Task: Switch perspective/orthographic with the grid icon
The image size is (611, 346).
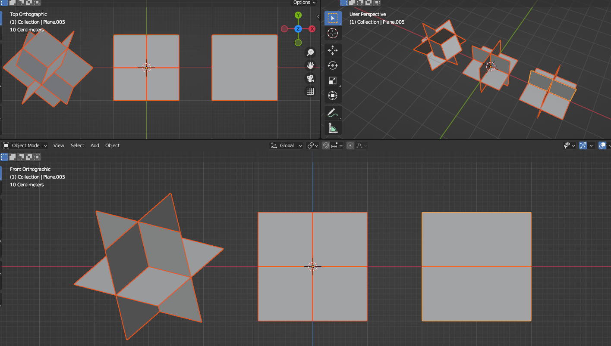Action: [310, 91]
